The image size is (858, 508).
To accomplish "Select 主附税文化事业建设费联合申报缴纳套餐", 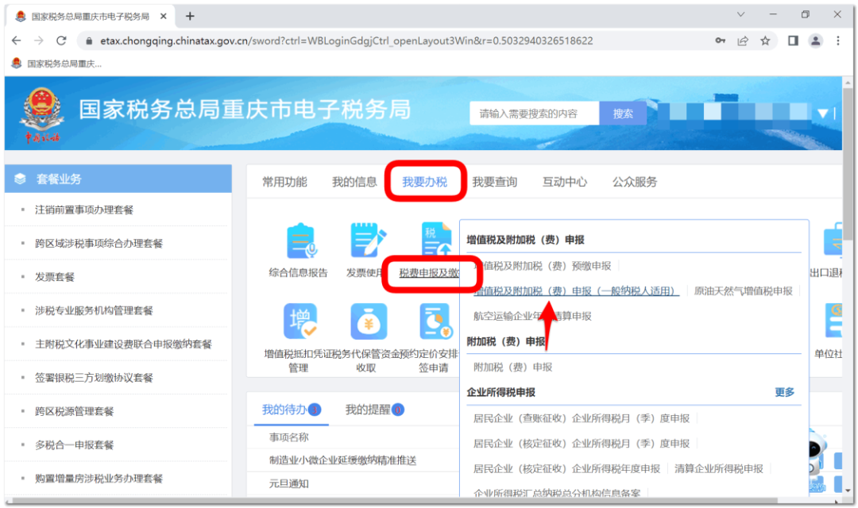I will tap(123, 344).
